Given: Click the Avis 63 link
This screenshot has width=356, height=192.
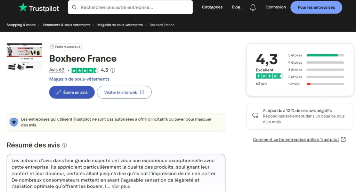Looking at the screenshot, I should coord(57,70).
